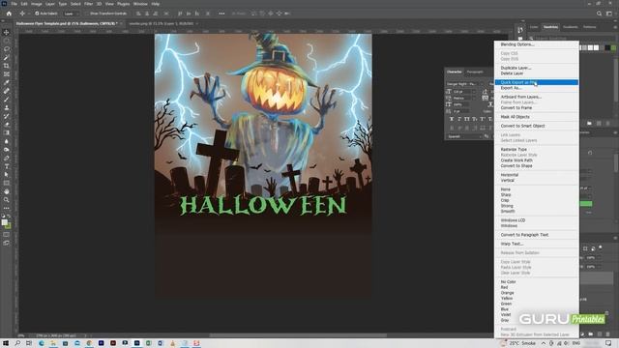This screenshot has width=619, height=348.
Task: Toggle Faux Bold in Character panel
Action: point(452,119)
